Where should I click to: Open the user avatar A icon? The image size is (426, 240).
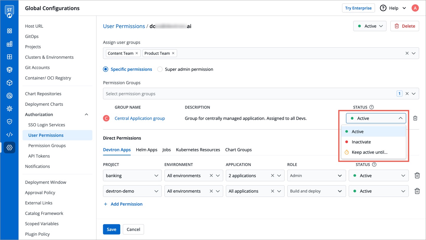tap(415, 8)
